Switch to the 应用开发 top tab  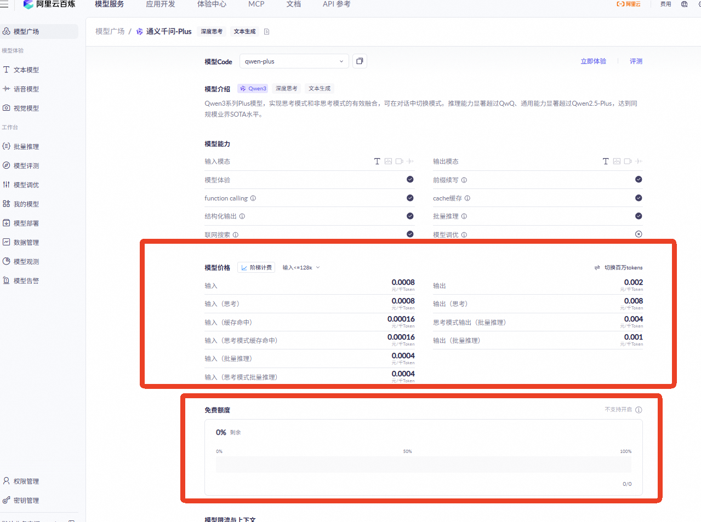pos(161,4)
